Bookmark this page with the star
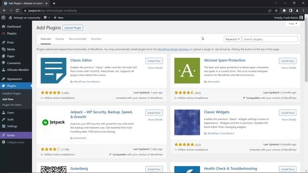Image resolution: width=308 pixels, height=173 pixels. [x=276, y=11]
